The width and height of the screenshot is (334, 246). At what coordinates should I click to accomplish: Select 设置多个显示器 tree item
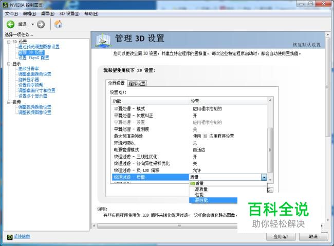coord(32,96)
